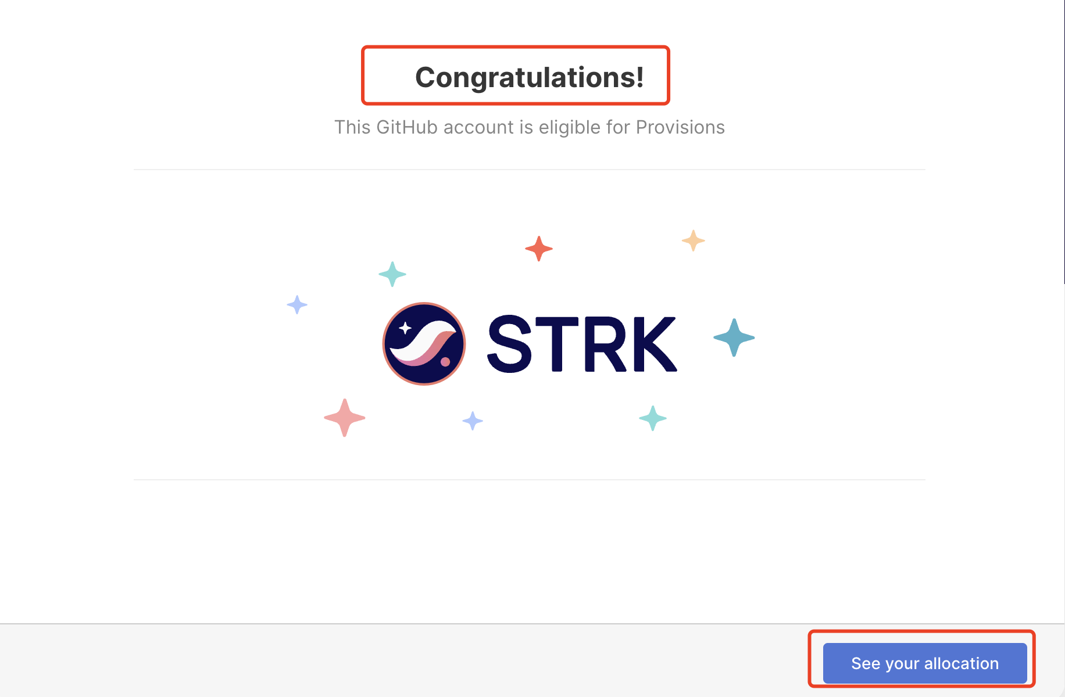Image resolution: width=1065 pixels, height=697 pixels.
Task: Click the pink dot inside the logo
Action: click(445, 362)
